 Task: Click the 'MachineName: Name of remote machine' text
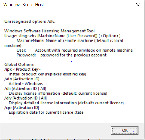[x=70, y=41]
